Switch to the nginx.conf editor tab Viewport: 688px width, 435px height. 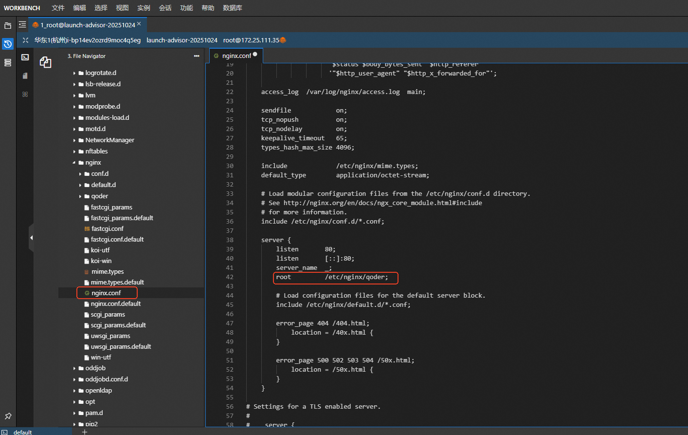[236, 56]
